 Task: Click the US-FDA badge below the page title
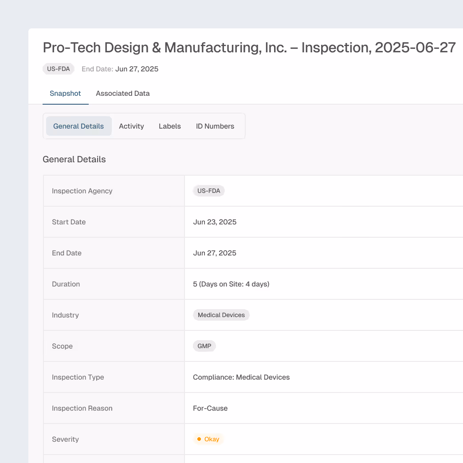coord(58,69)
